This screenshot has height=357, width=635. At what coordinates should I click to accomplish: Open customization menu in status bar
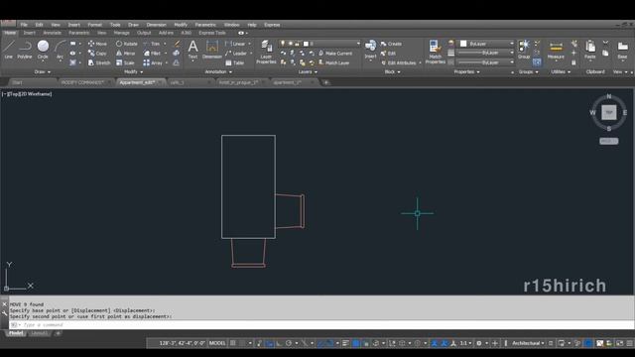click(x=630, y=343)
